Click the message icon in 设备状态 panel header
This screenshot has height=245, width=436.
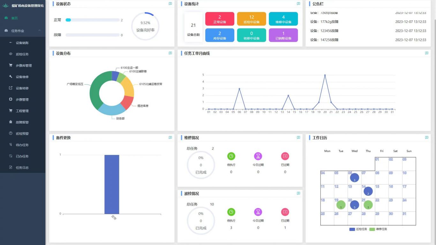tap(170, 4)
